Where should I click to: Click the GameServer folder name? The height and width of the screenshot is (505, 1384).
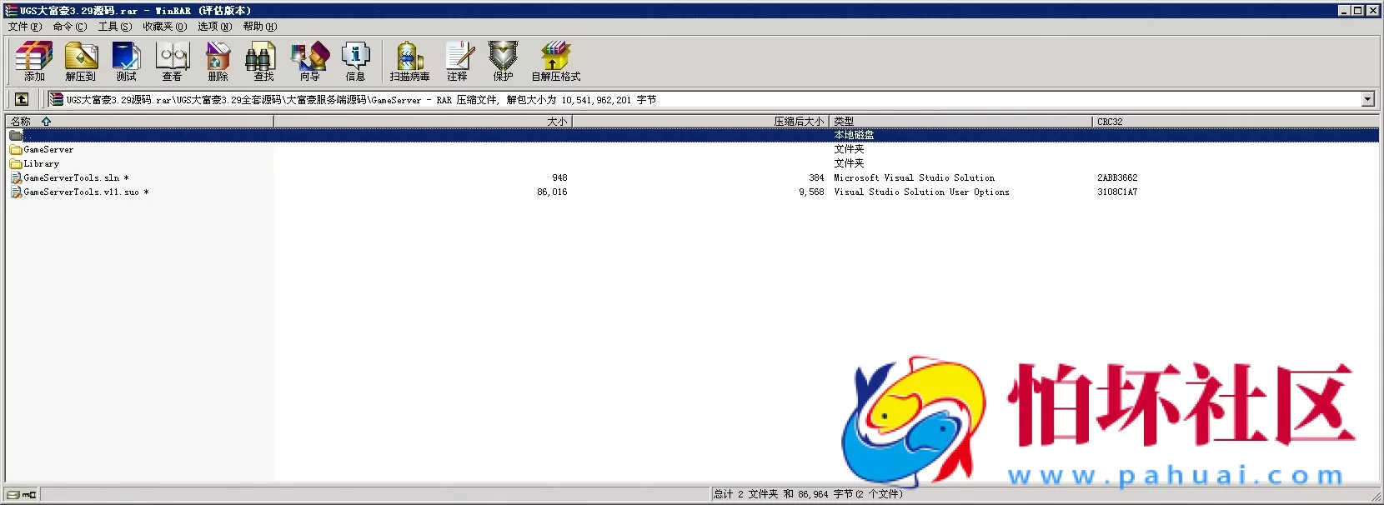(x=48, y=150)
